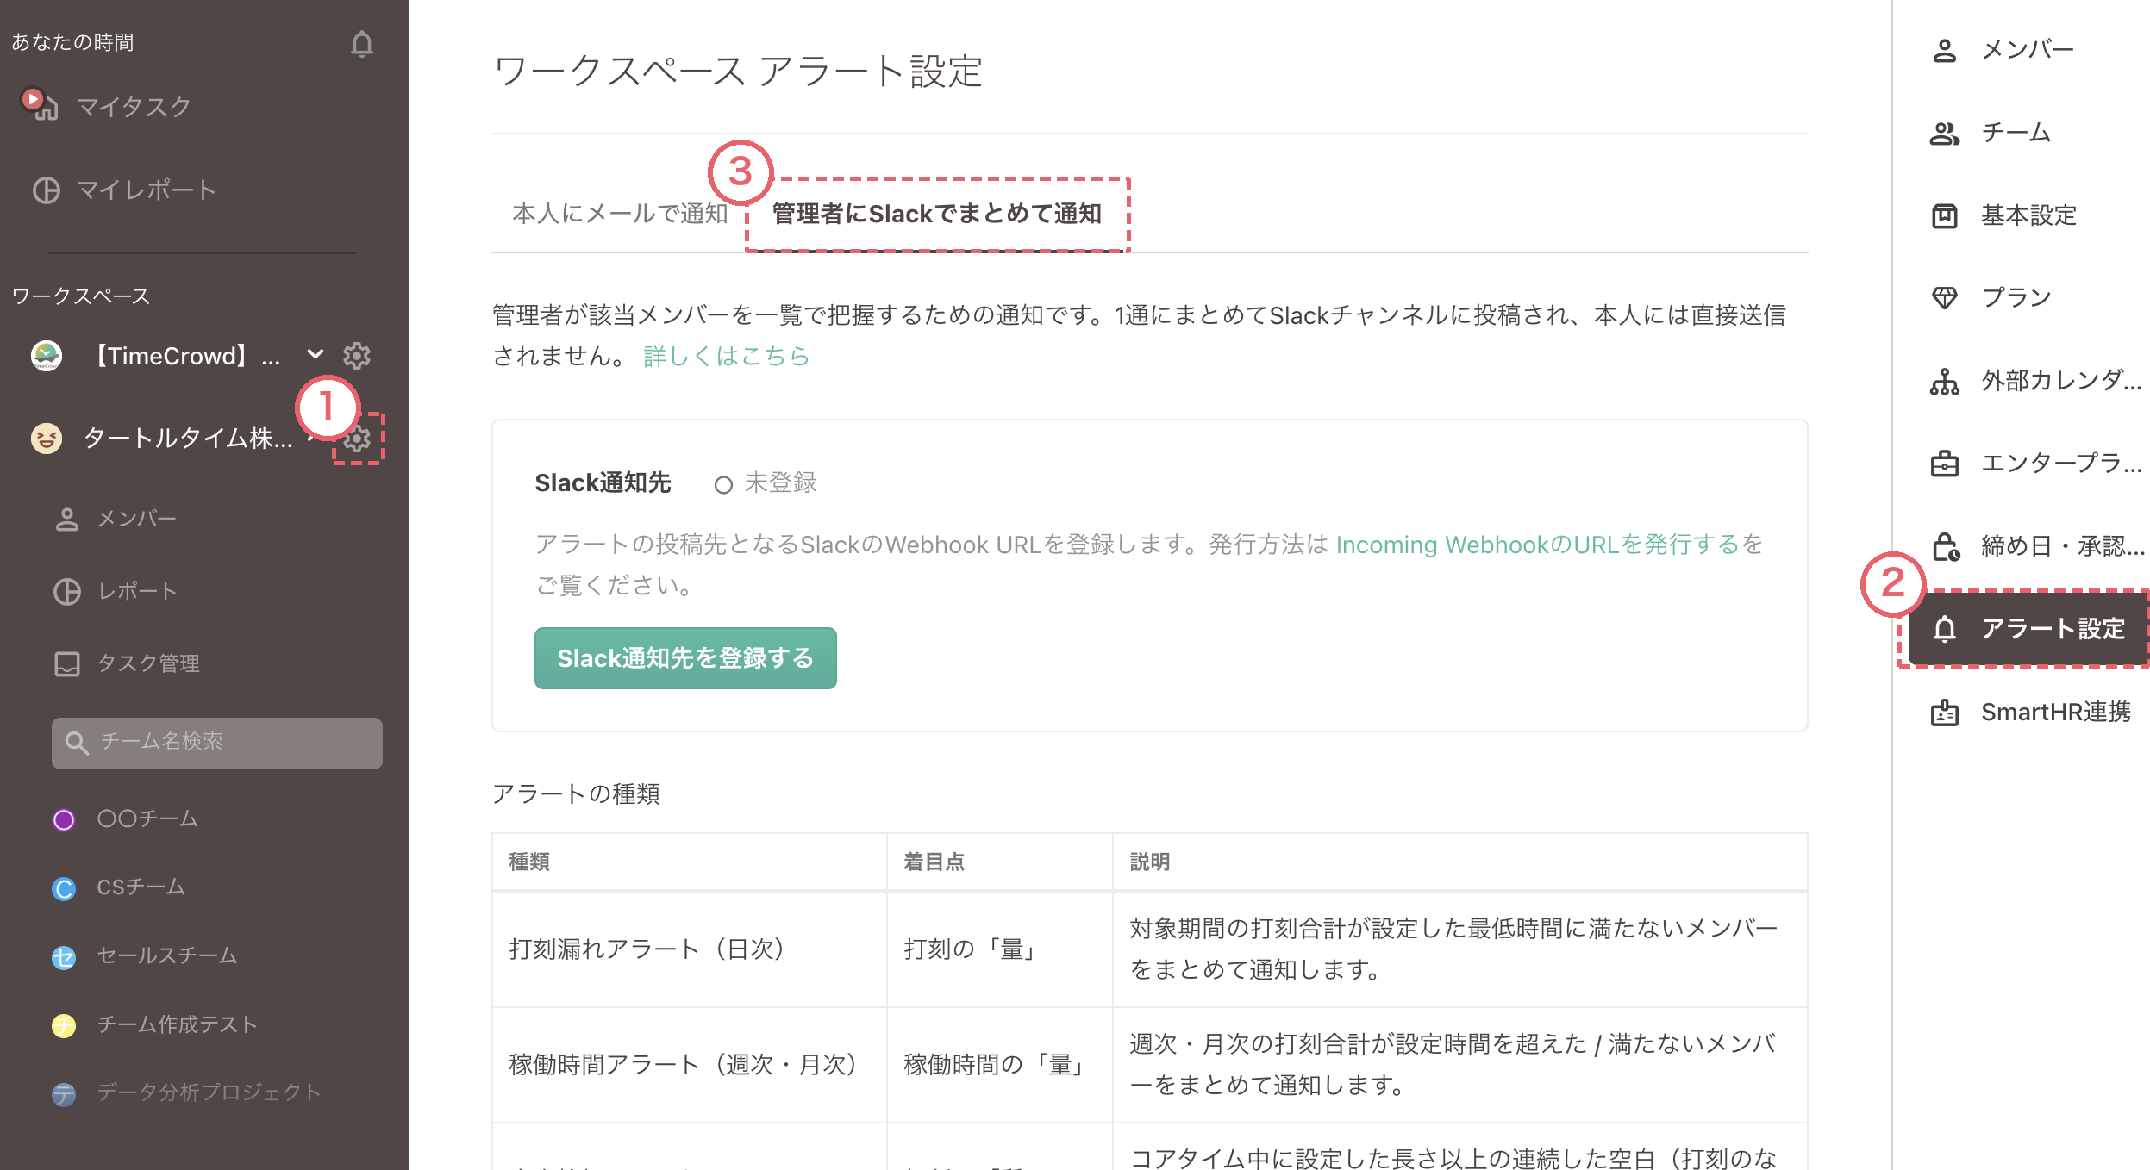The height and width of the screenshot is (1170, 2150).
Task: Open エンタープライズ briefcase settings
Action: (2036, 464)
